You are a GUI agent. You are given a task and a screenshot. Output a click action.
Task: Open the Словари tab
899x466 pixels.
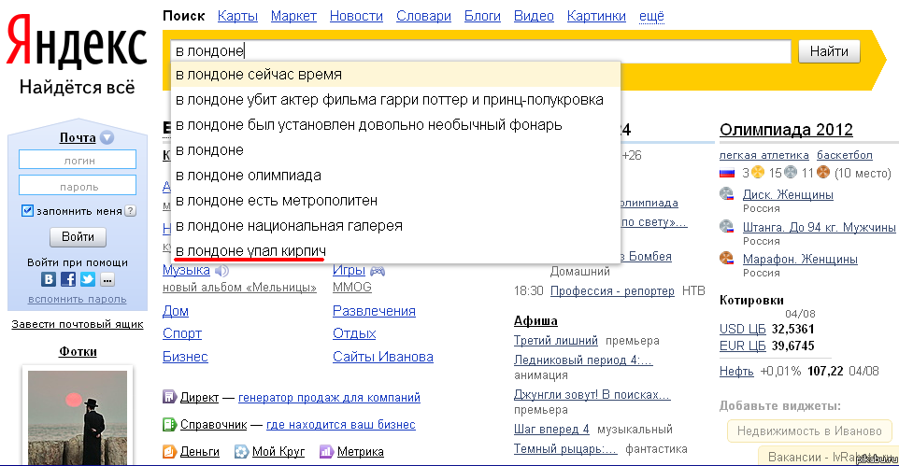click(x=423, y=16)
